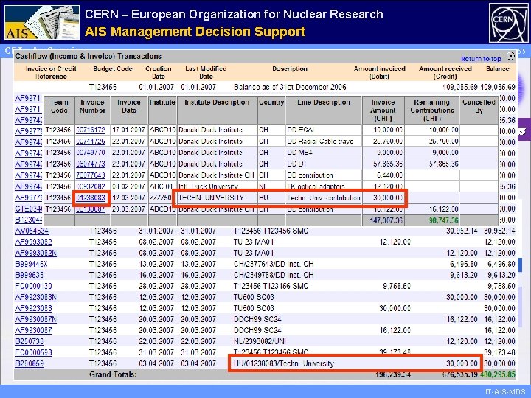This screenshot has height=398, width=531.
Task: Click the Amount invoiced (Debit) column header
Action: tap(380, 72)
